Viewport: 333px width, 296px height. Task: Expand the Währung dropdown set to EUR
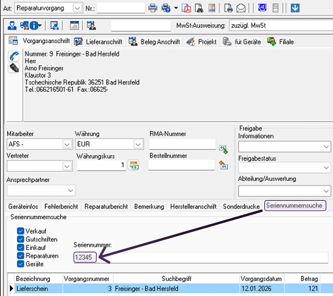[138, 144]
